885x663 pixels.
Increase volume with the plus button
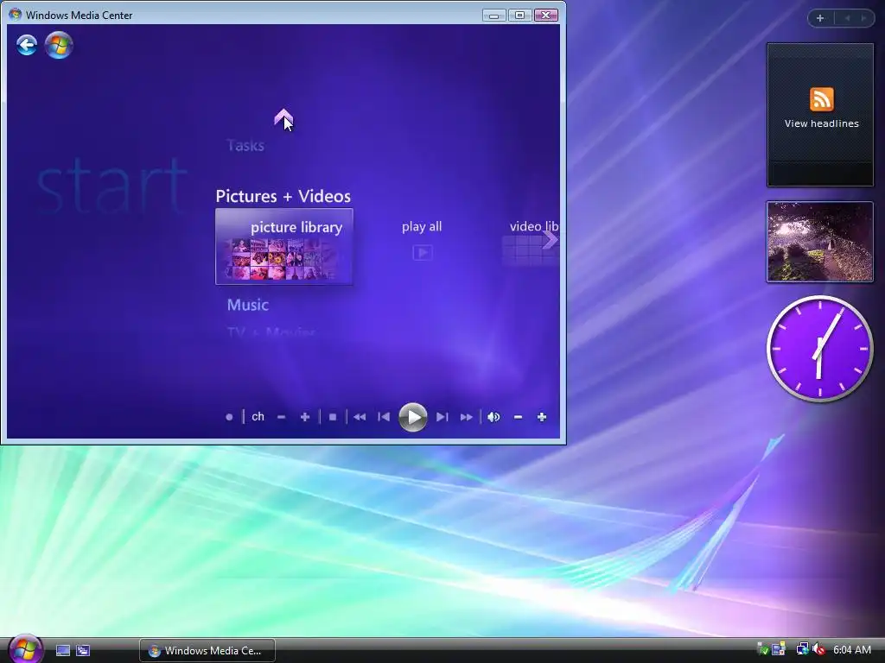542,417
